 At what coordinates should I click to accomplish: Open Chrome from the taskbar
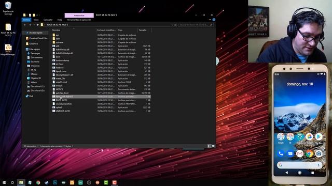pos(38,182)
